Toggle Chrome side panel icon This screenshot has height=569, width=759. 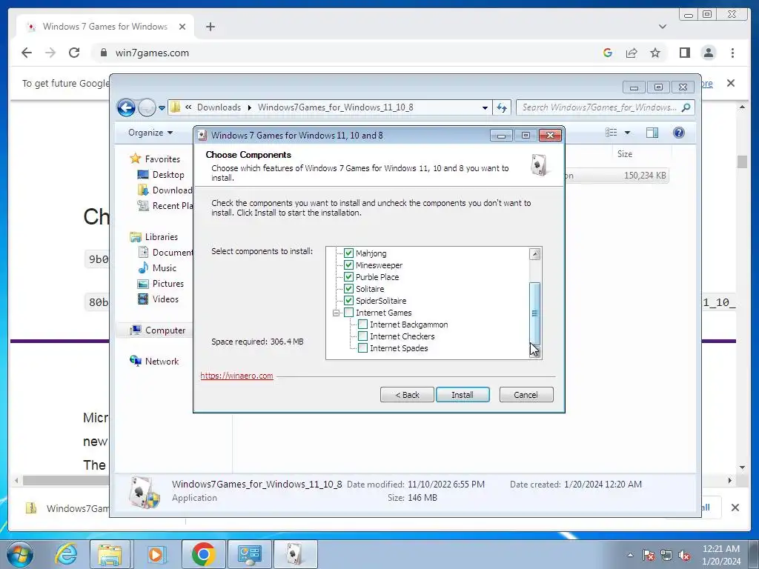[684, 53]
